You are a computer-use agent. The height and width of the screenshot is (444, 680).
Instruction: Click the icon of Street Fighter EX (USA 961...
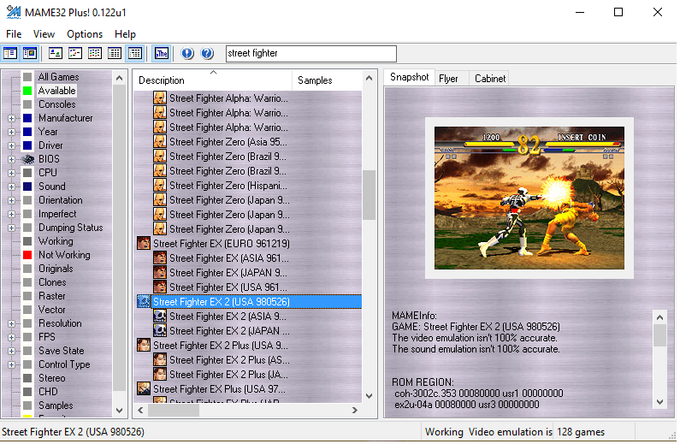click(160, 287)
